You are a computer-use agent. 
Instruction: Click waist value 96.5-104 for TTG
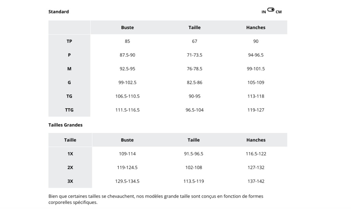(x=195, y=110)
